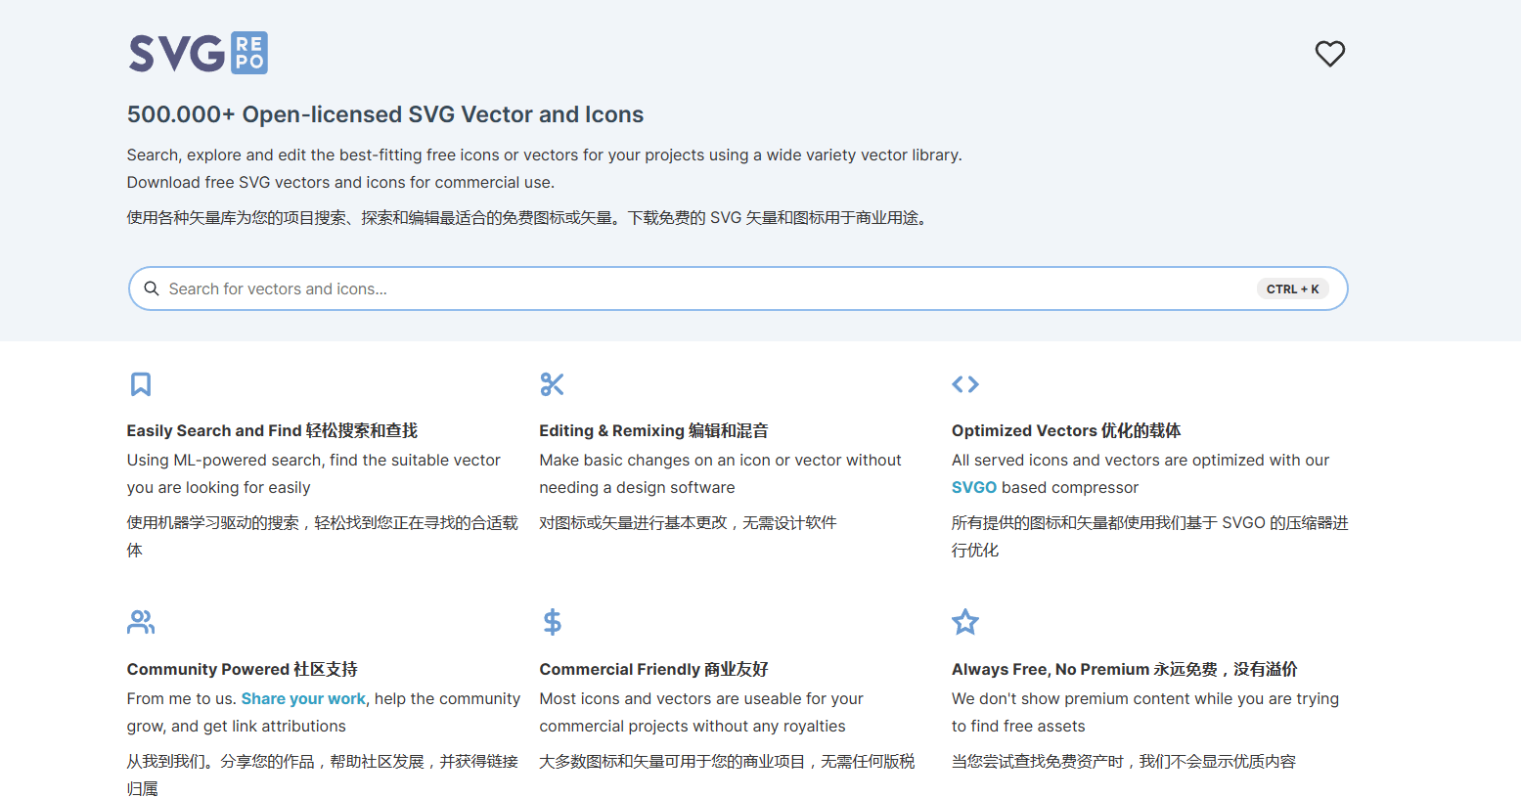The image size is (1521, 798).
Task: Click the 500.000+ Open-licensed SVG Vector heading
Action: coord(384,114)
